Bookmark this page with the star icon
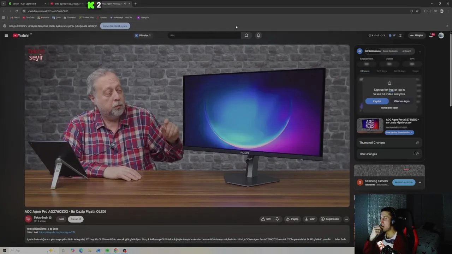The image size is (452, 254). [417, 11]
